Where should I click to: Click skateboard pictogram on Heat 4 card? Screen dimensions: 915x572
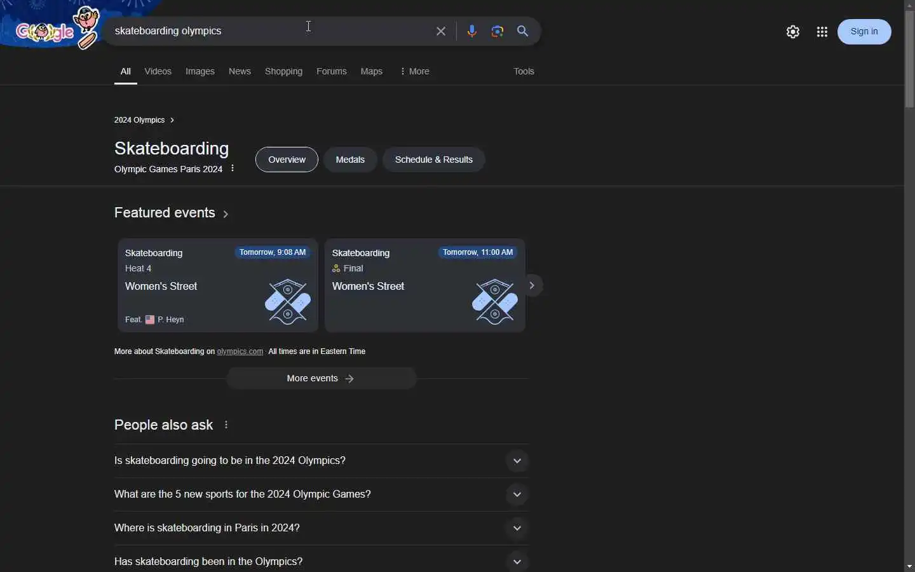point(288,301)
